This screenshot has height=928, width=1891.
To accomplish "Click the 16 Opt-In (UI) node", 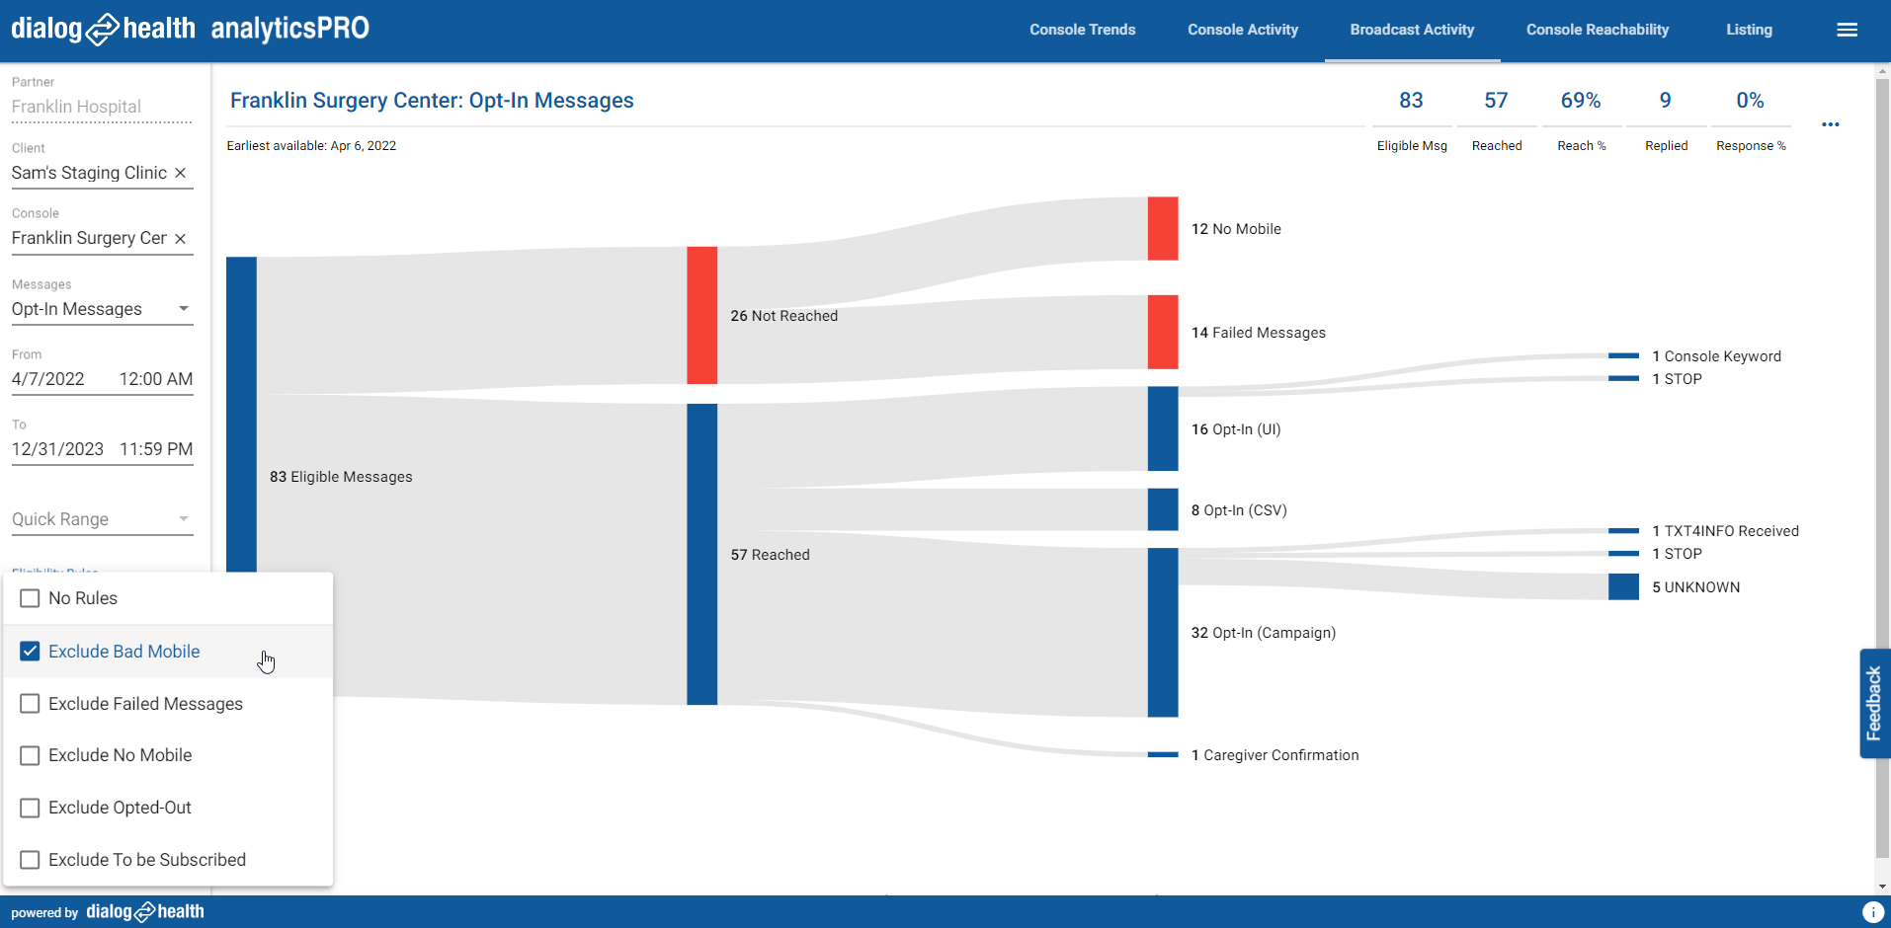I will [x=1162, y=428].
